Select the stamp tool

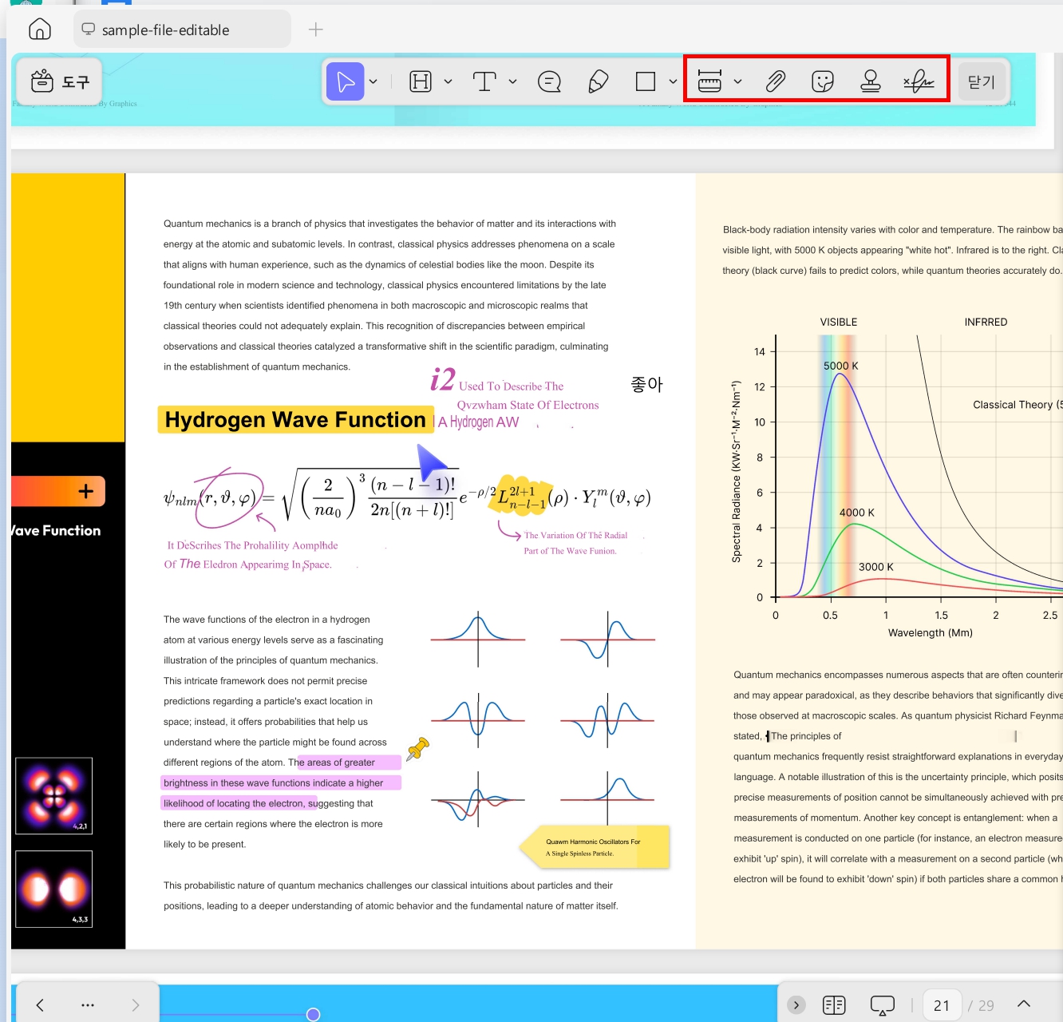pyautogui.click(x=871, y=81)
